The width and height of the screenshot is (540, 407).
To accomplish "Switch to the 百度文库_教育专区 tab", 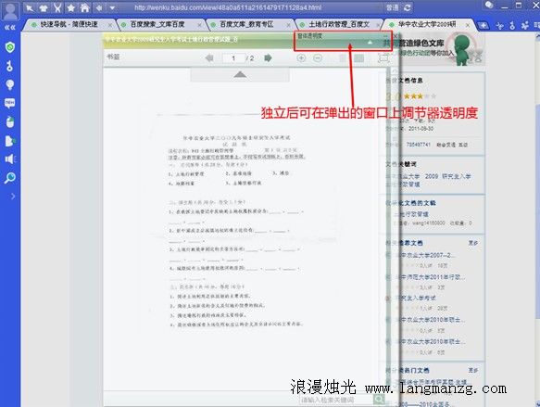I will tap(246, 24).
